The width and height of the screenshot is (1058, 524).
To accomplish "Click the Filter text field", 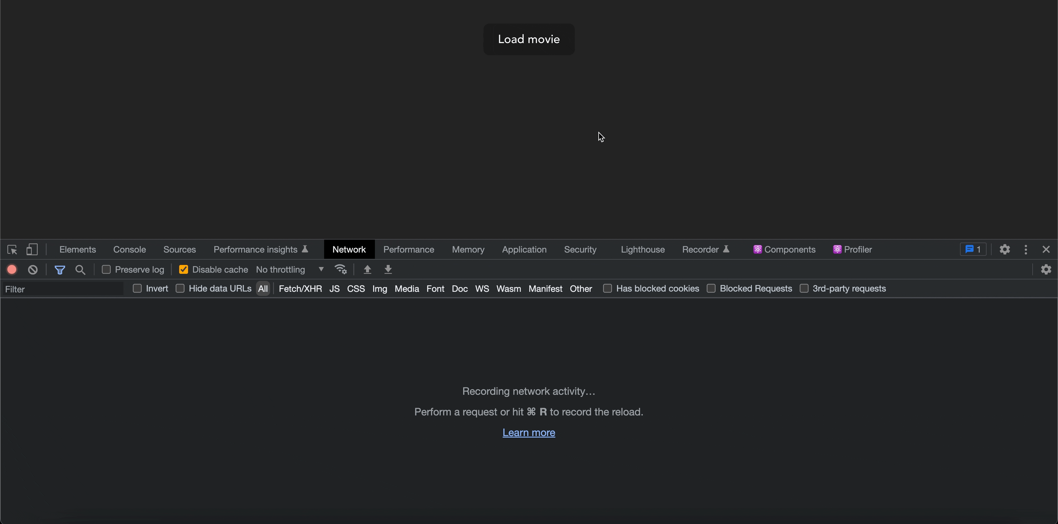I will 62,289.
